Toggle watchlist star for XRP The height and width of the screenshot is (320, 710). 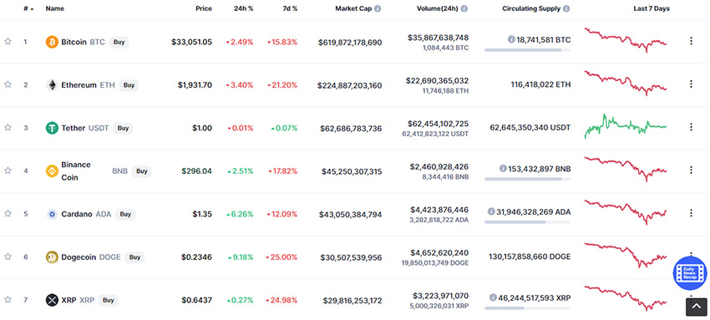point(8,300)
